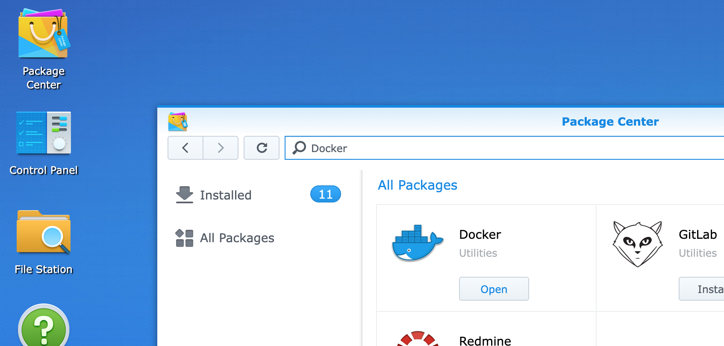Go back with the left arrow button

[x=185, y=148]
